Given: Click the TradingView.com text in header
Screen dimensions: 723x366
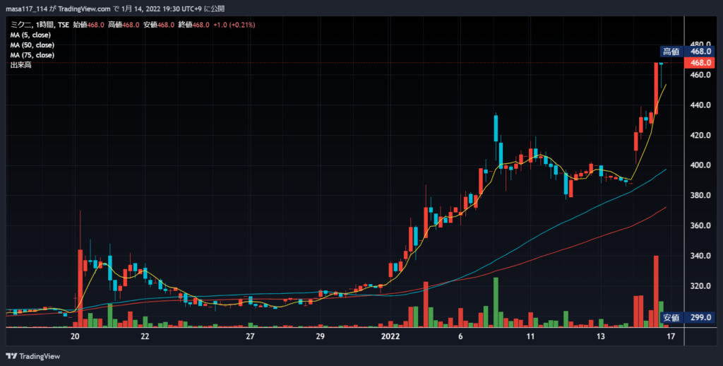Looking at the screenshot, I should [x=85, y=9].
